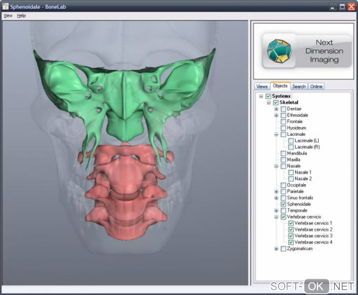Collapse the Skeletal tree node
Screen dimensions: 358x295
pyautogui.click(x=268, y=103)
